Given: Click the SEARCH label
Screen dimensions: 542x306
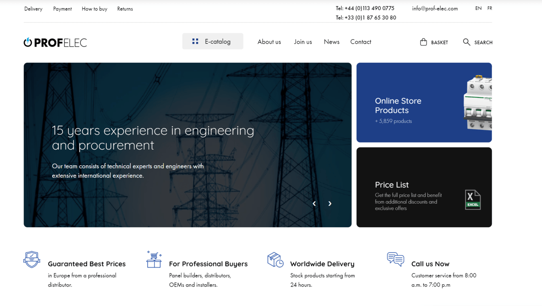Looking at the screenshot, I should coord(483,42).
